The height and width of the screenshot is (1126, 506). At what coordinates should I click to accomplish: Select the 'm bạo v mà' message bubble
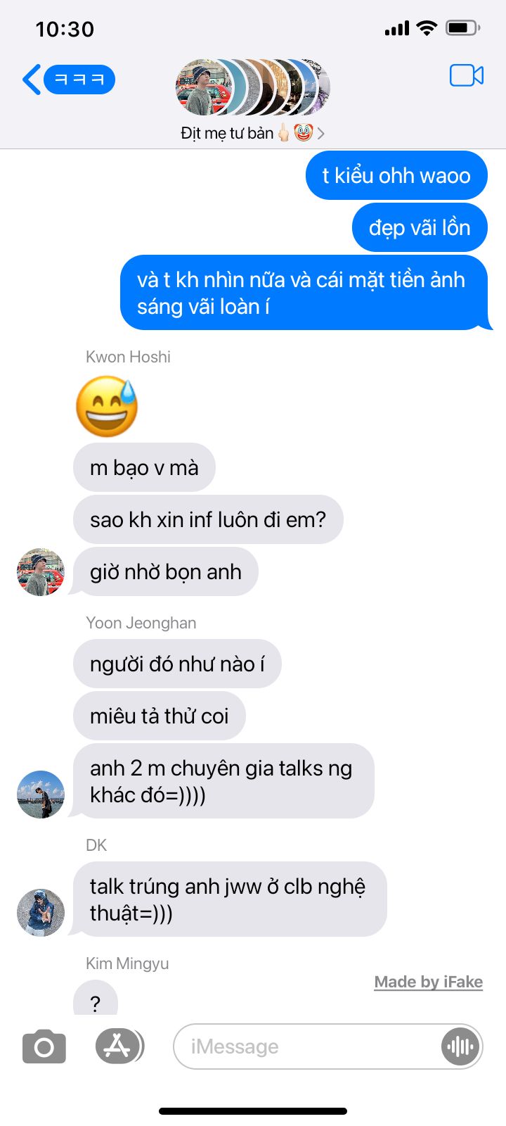[x=144, y=467]
